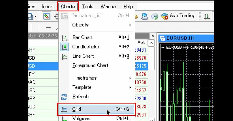Click the 0.376 ask price
This screenshot has height=121, width=233.
pyautogui.click(x=141, y=74)
